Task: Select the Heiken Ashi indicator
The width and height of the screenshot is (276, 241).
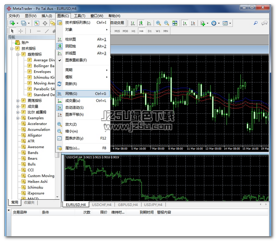Action: tap(35, 182)
